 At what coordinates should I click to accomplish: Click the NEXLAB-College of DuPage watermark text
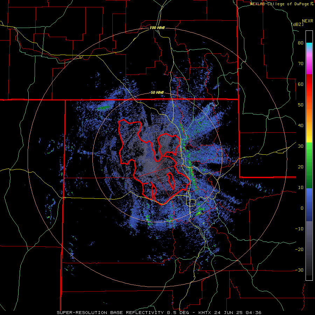(x=281, y=4)
